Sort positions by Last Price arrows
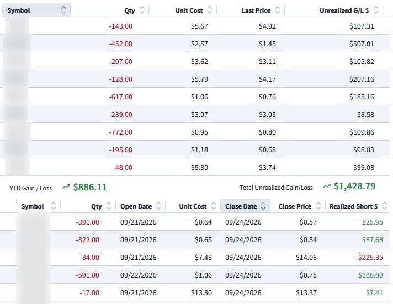393x304 pixels. click(278, 10)
